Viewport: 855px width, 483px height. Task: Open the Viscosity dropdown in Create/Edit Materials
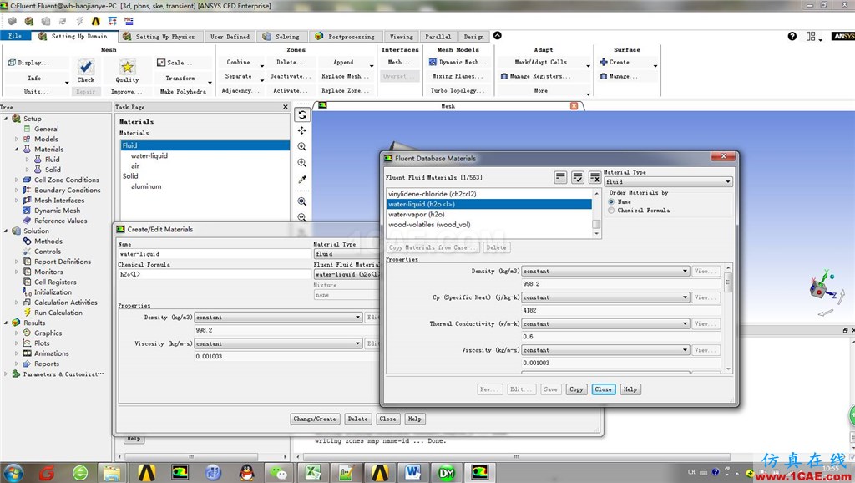click(x=278, y=343)
